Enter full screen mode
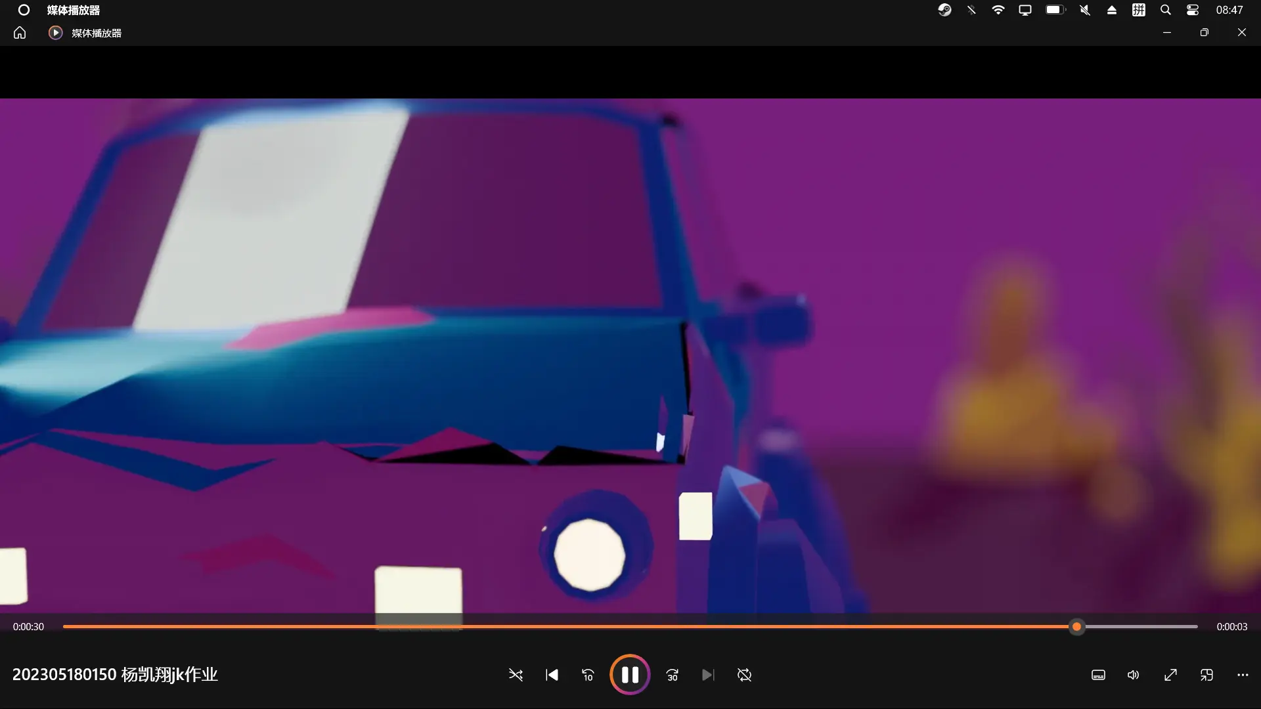This screenshot has width=1261, height=709. click(x=1170, y=675)
